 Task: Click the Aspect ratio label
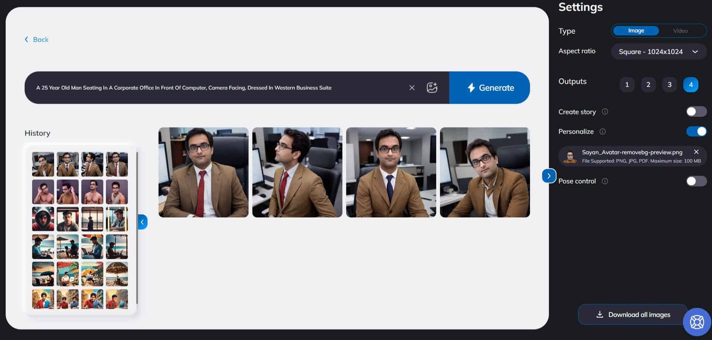(577, 51)
